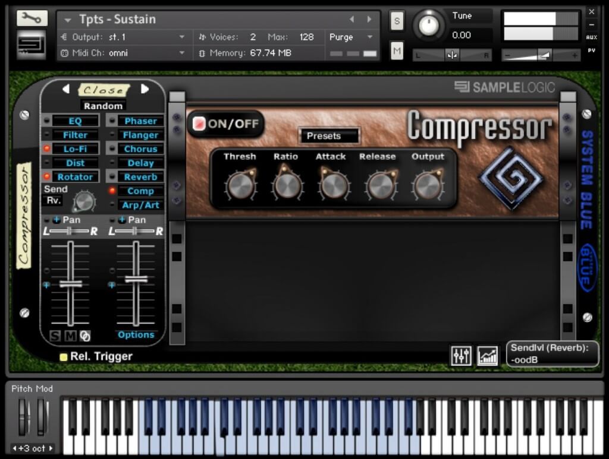The height and width of the screenshot is (459, 609).
Task: Click the Ratio knob
Action: tap(287, 185)
